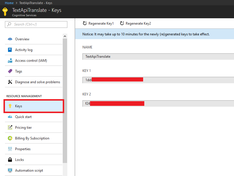Click the Diagnose wrench icon
The image size is (234, 176).
pyautogui.click(x=10, y=82)
